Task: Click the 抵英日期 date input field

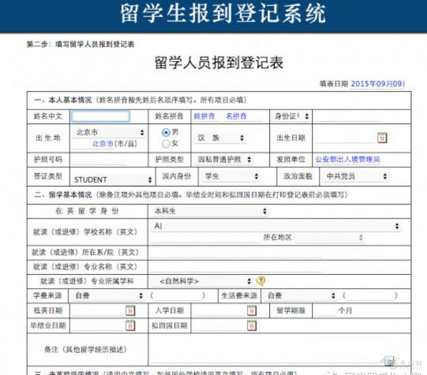Action: coord(97,311)
